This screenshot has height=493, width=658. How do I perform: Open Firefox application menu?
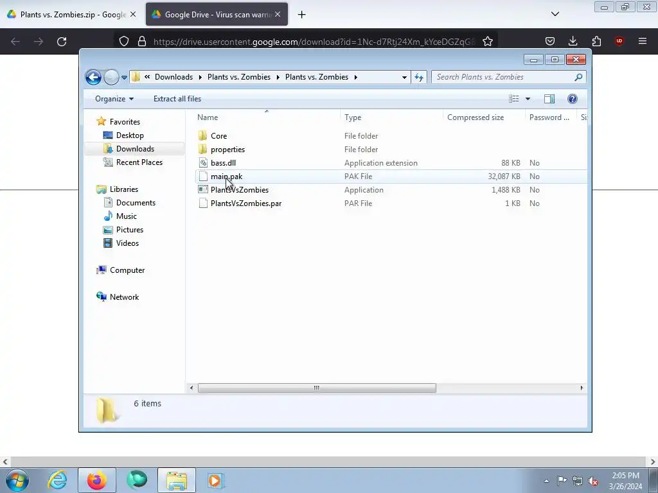tap(643, 41)
